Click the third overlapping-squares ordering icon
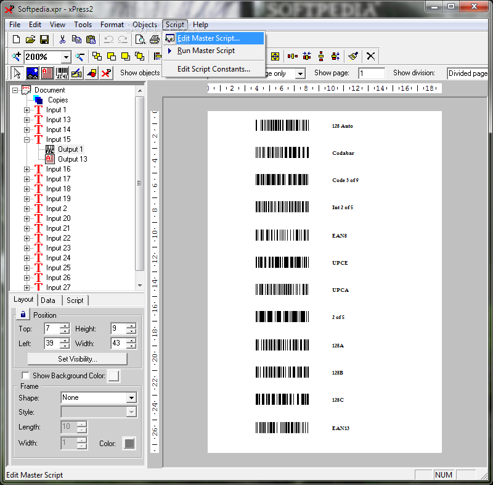 [126, 56]
